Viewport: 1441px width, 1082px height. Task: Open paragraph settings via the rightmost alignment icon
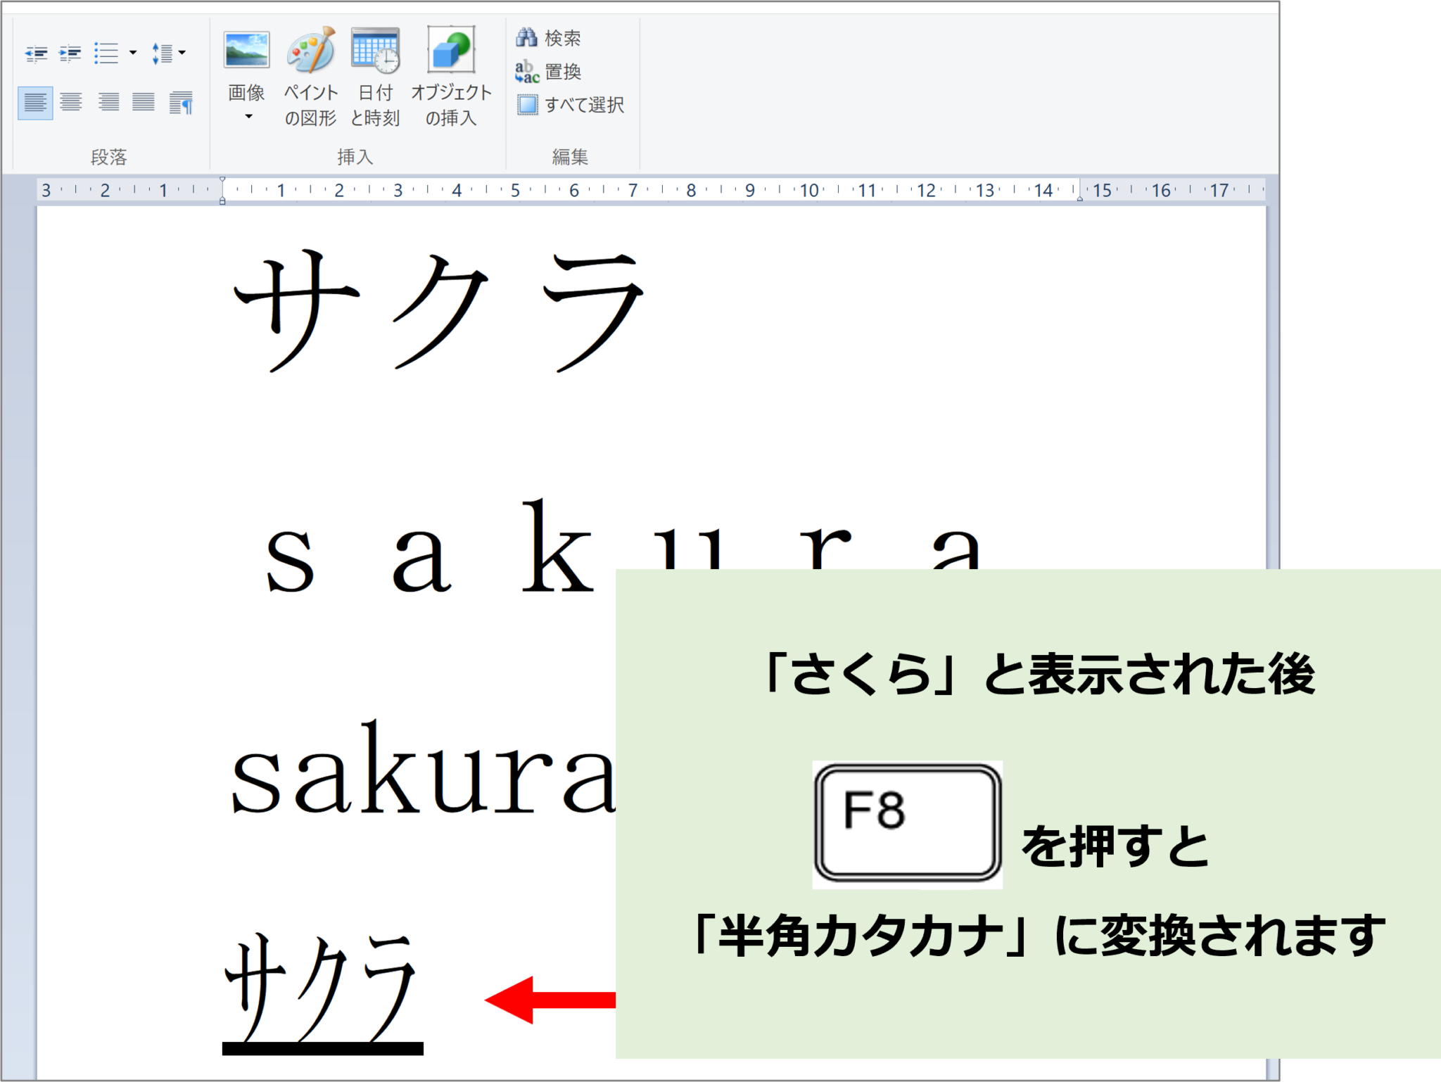click(181, 103)
